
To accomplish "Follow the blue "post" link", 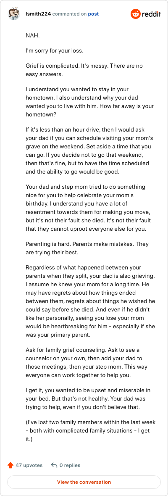I will pos(93,14).
